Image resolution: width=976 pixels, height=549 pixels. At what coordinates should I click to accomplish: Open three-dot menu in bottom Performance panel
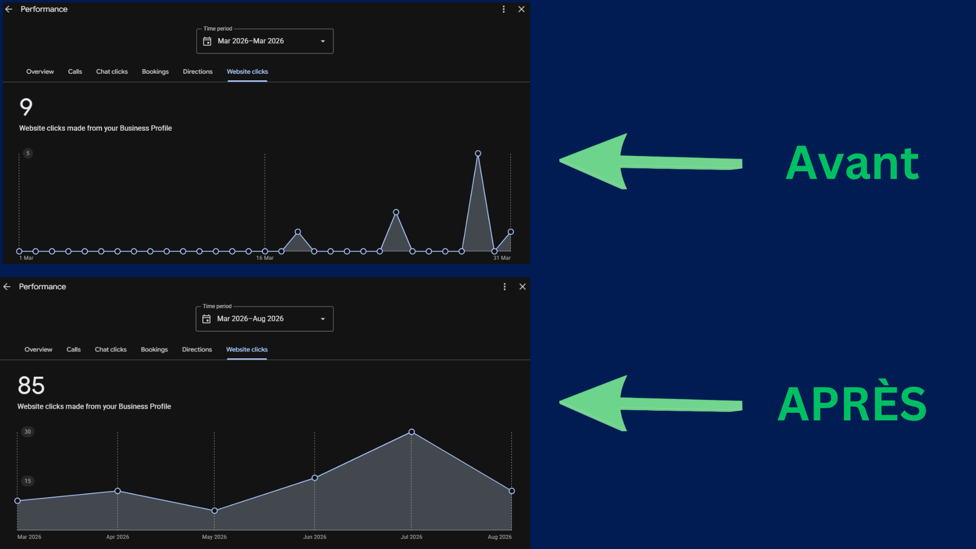pos(505,287)
